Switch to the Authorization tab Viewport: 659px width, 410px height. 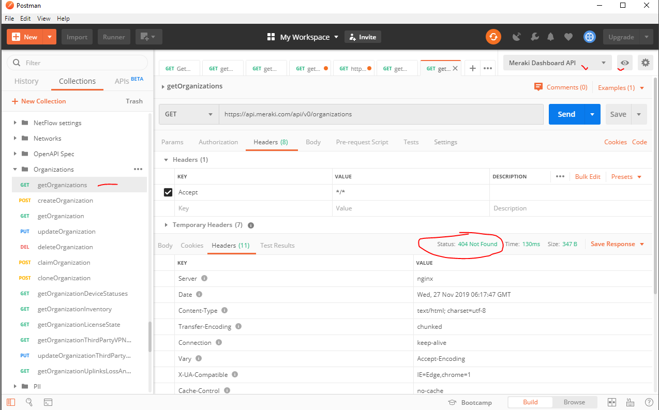[x=218, y=142]
